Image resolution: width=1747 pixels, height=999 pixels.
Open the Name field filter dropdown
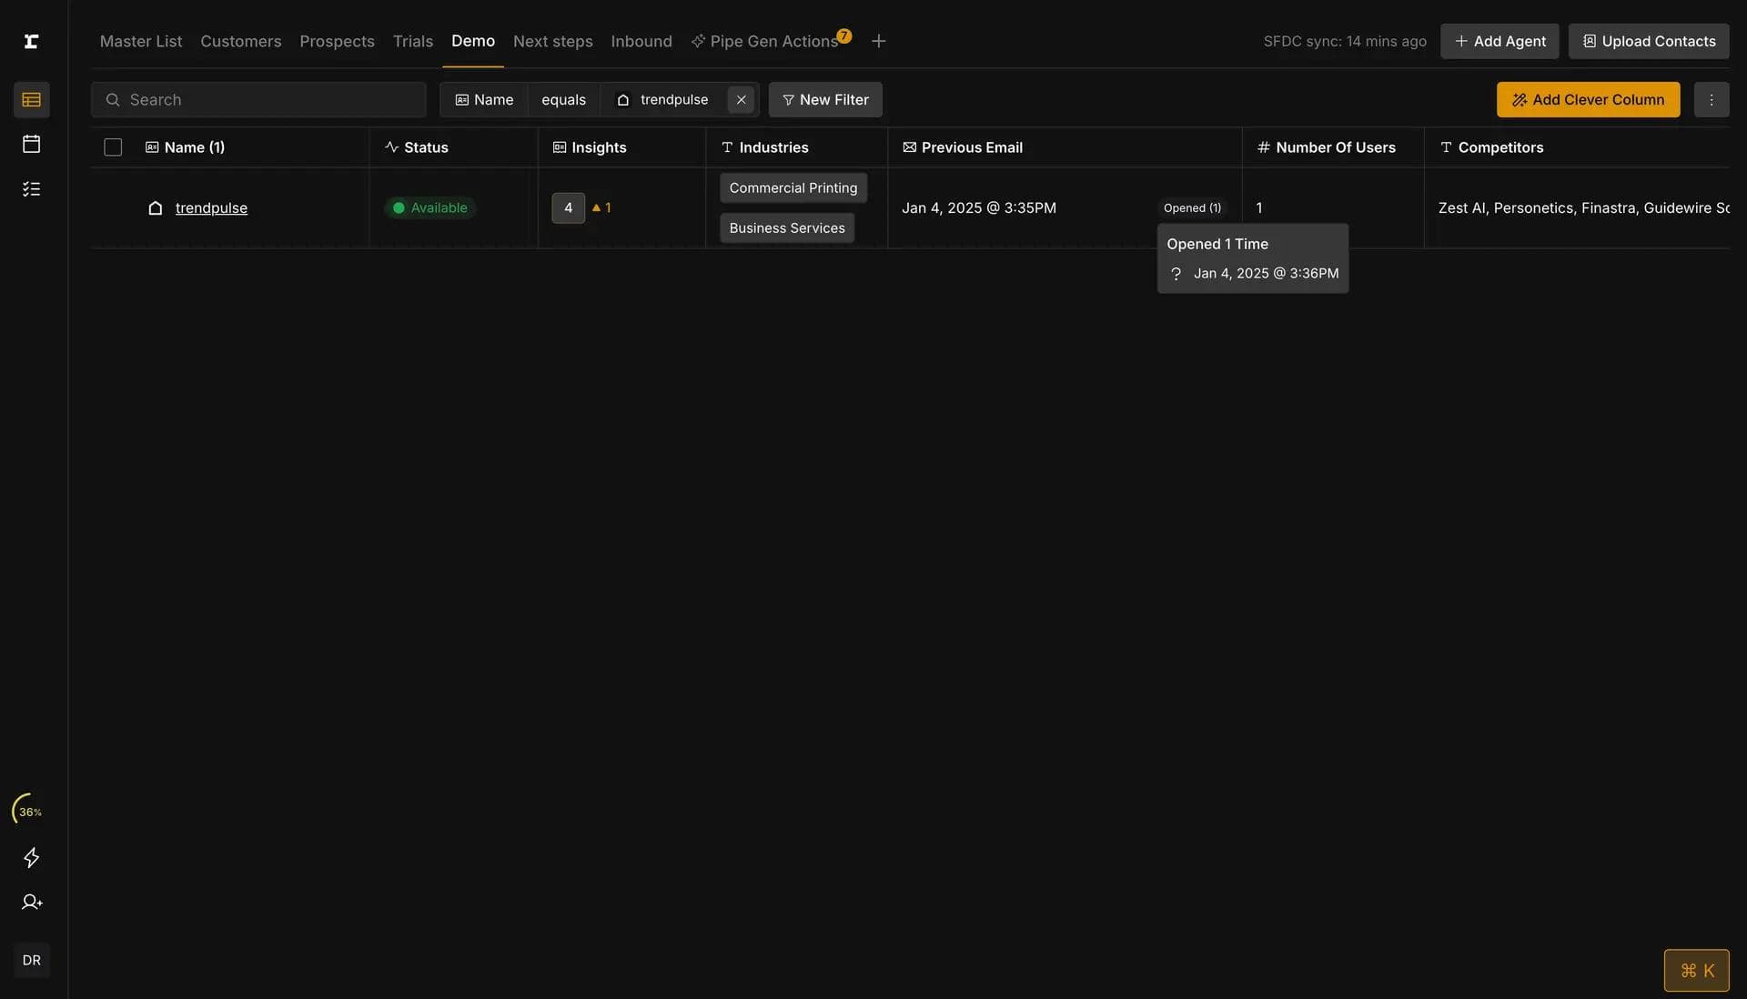pyautogui.click(x=484, y=99)
